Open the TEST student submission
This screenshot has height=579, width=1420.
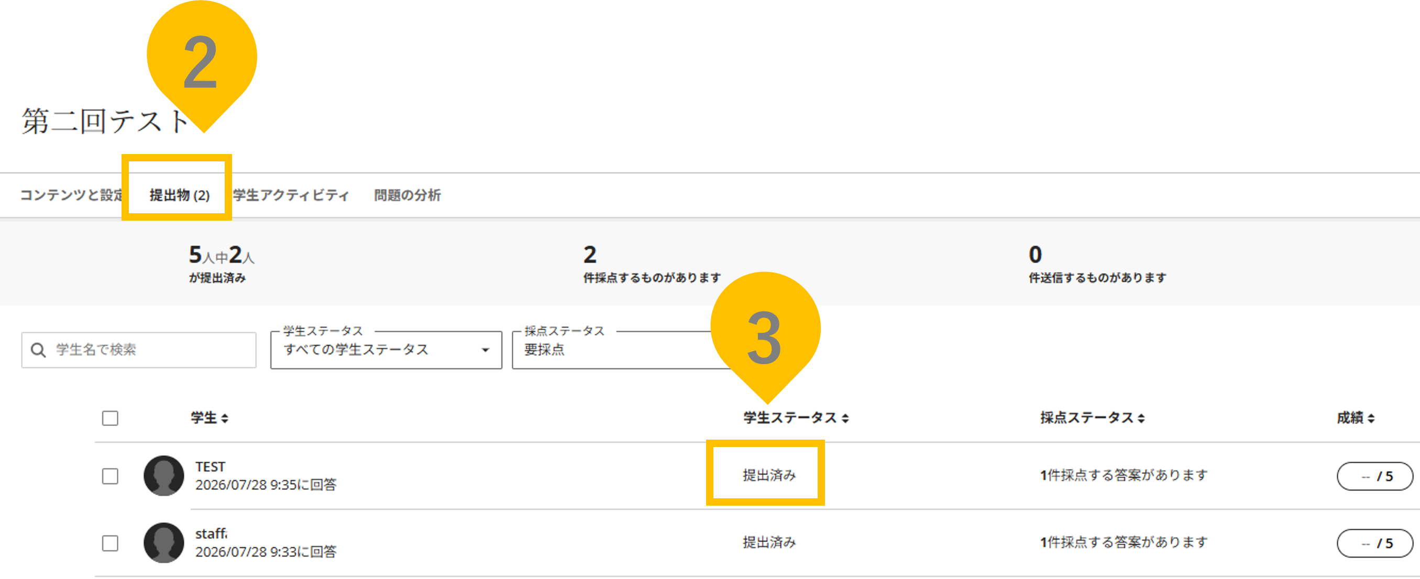pyautogui.click(x=210, y=466)
